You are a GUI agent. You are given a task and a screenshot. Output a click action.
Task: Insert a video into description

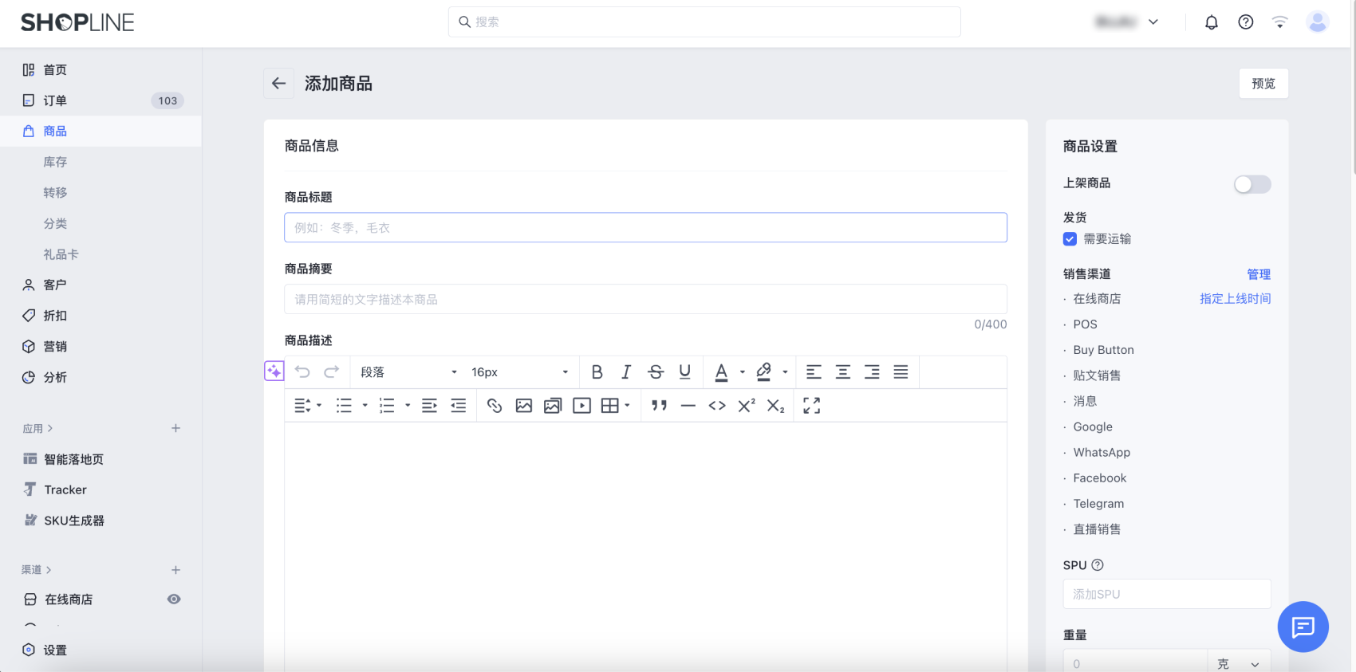[x=582, y=406]
